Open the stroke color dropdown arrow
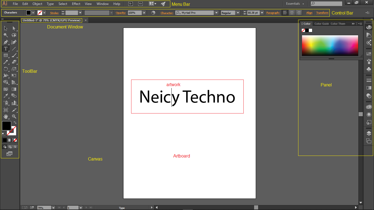Viewport: 374px width, 210px height. tap(44, 13)
